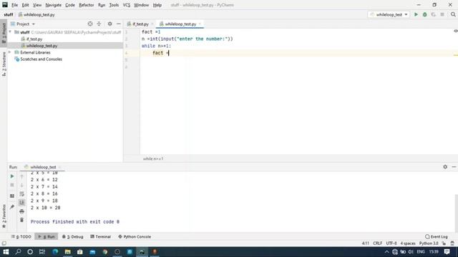The width and height of the screenshot is (458, 257).
Task: Close the if_test.py editor tab
Action: coord(152,24)
